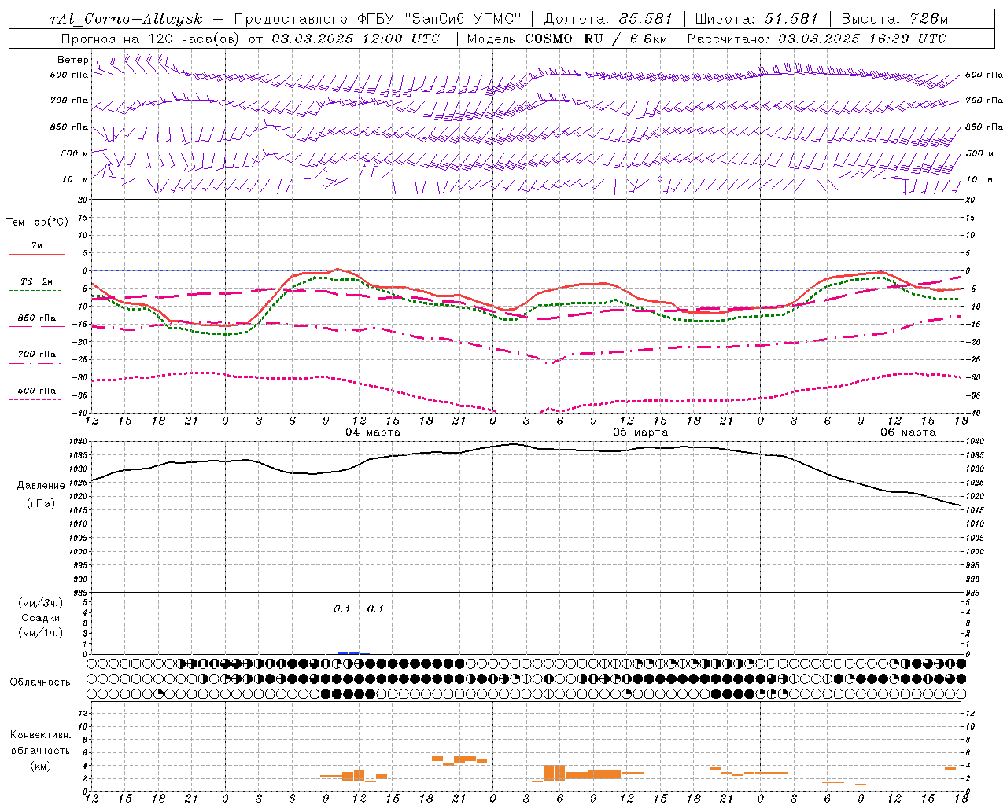Click the 'Тем-ра(°C)' temperature axis title
Viewport: 1007px width, 805px height.
coord(37,222)
